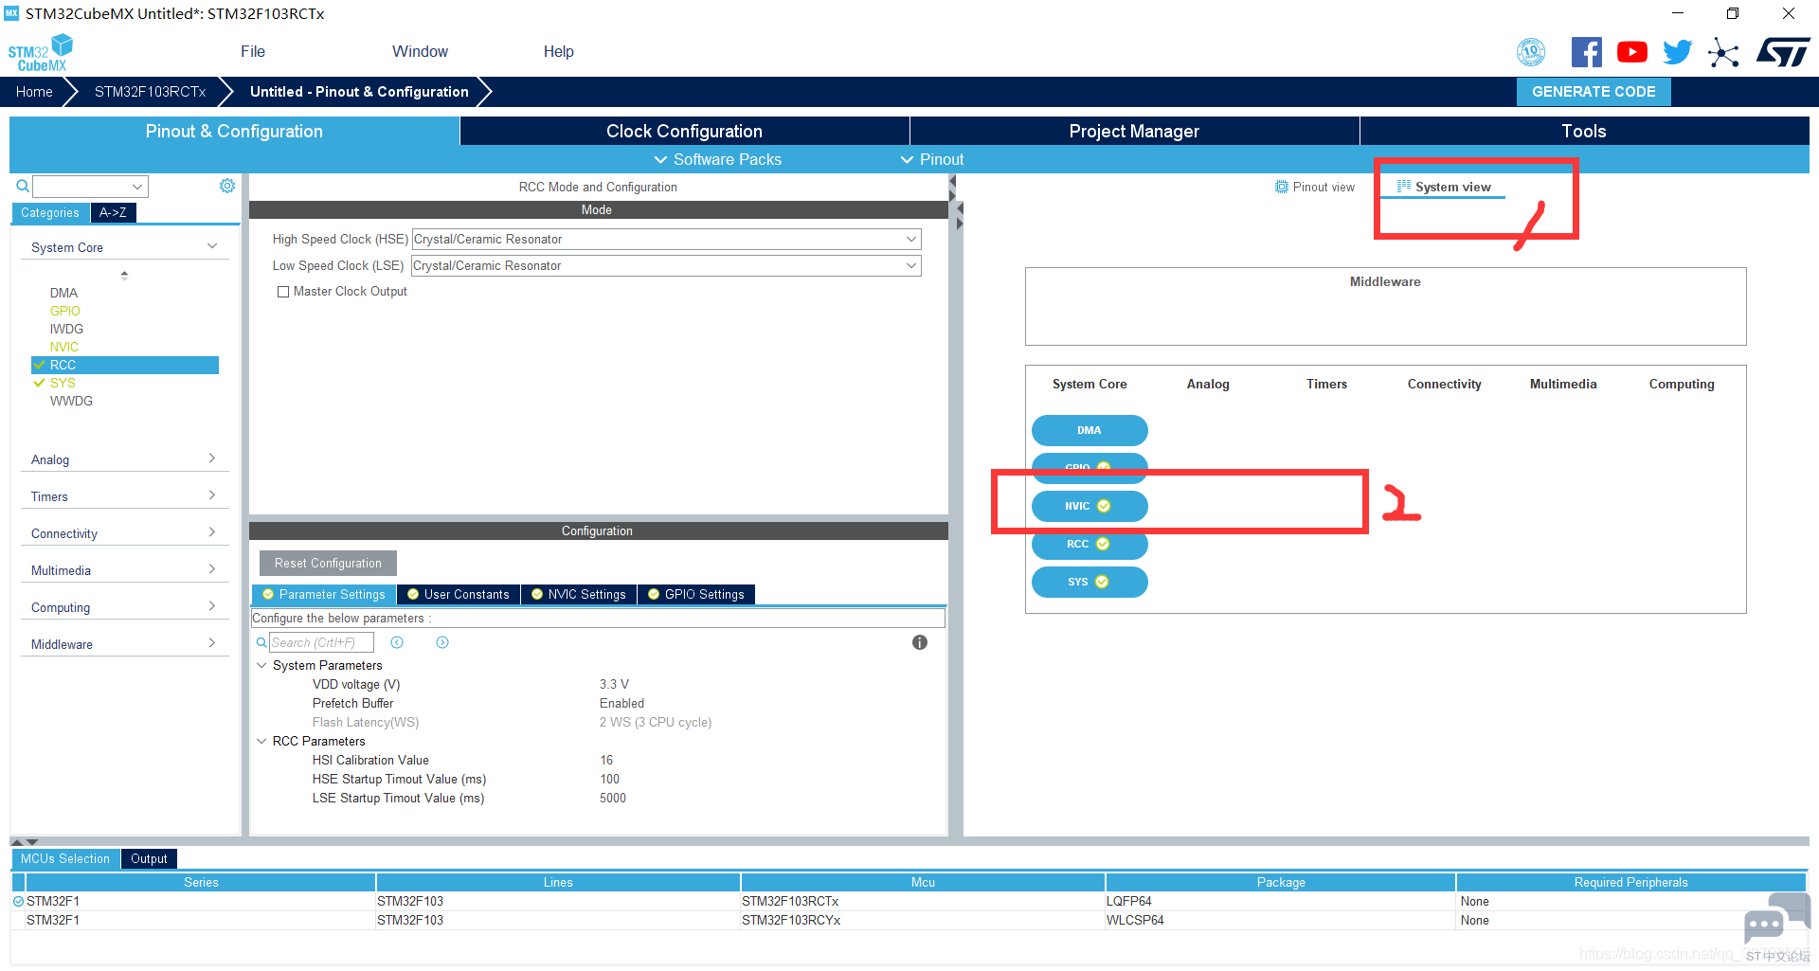Screen dimensions: 1819x971
Task: Open Low Speed Clock (LSE) dropdown
Action: [666, 266]
